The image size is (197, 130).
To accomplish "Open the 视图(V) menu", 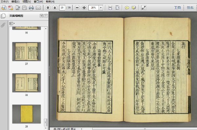I will coord(27,2).
